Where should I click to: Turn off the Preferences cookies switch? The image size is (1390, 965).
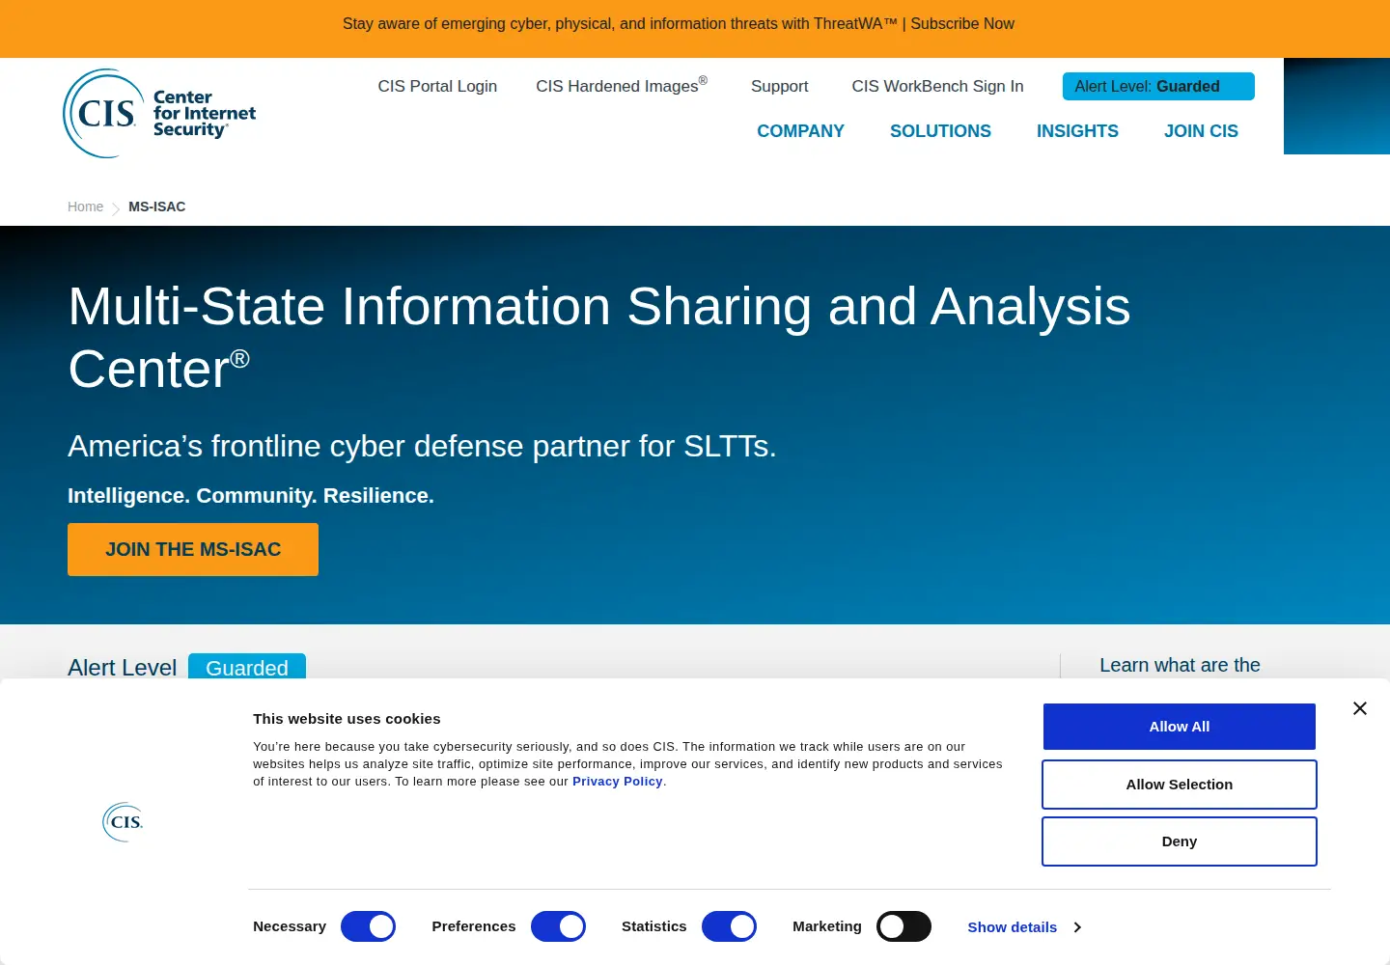(x=558, y=926)
